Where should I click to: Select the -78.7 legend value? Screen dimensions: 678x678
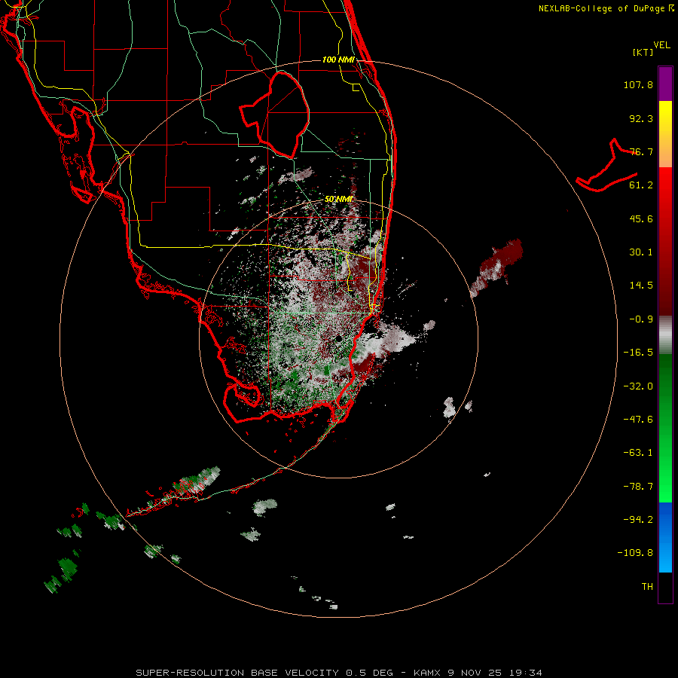[x=638, y=487]
